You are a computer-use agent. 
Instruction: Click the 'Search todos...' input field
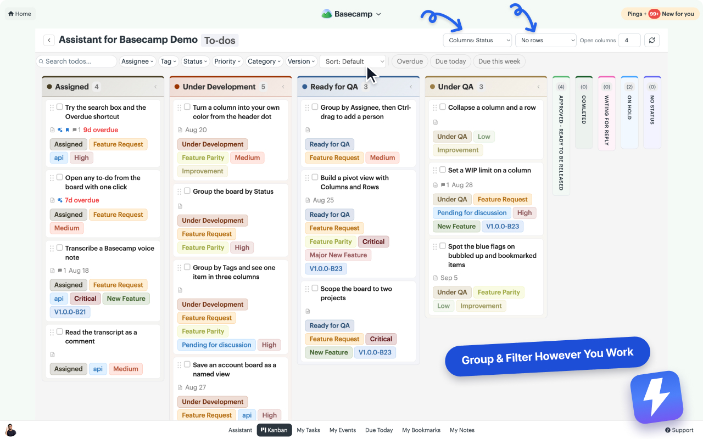76,61
